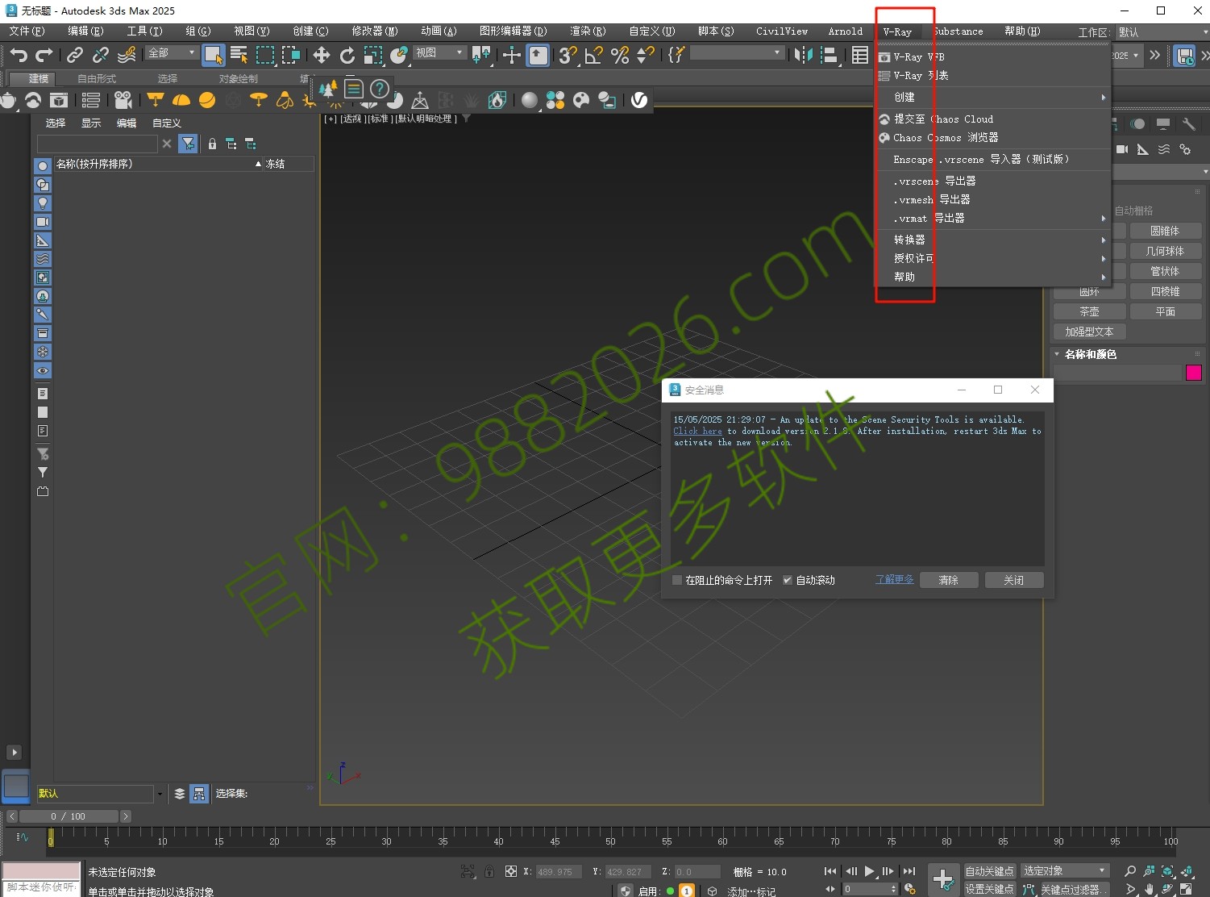This screenshot has height=897, width=1210.
Task: Open the 视图 reference coordinate dropdown
Action: pos(440,52)
